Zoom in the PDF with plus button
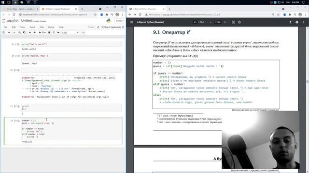Viewport: 309px width, 173px height. [225, 22]
